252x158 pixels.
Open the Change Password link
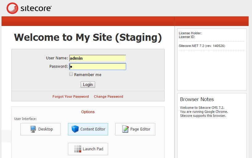(x=108, y=96)
